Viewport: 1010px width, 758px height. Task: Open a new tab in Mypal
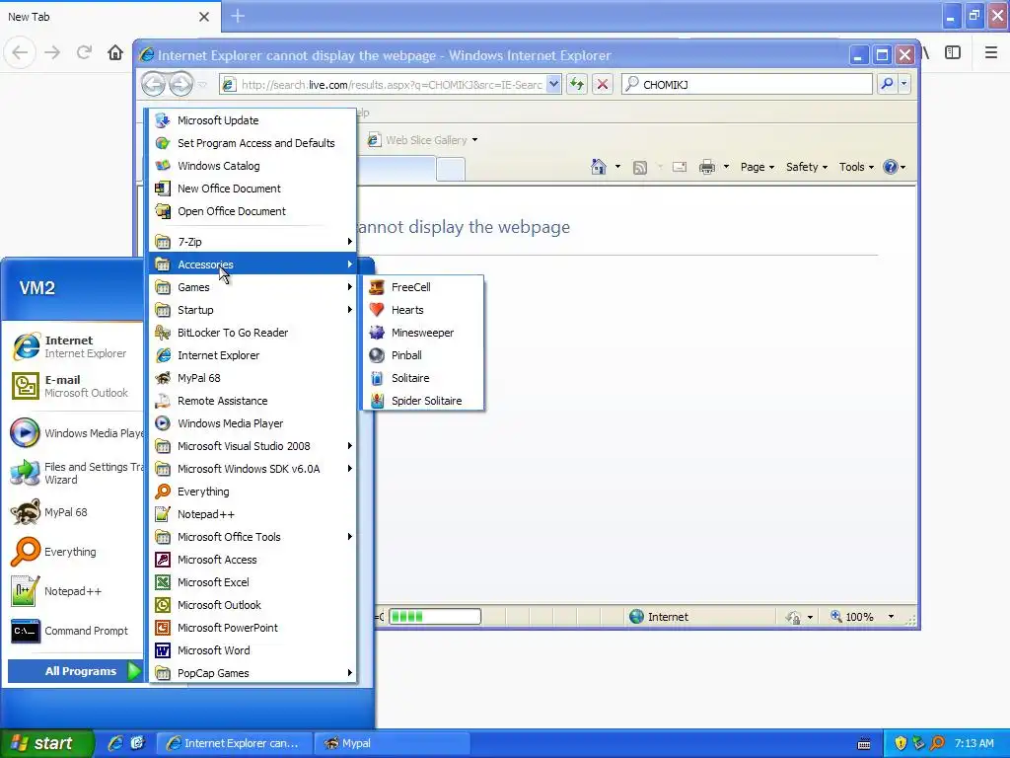point(238,16)
